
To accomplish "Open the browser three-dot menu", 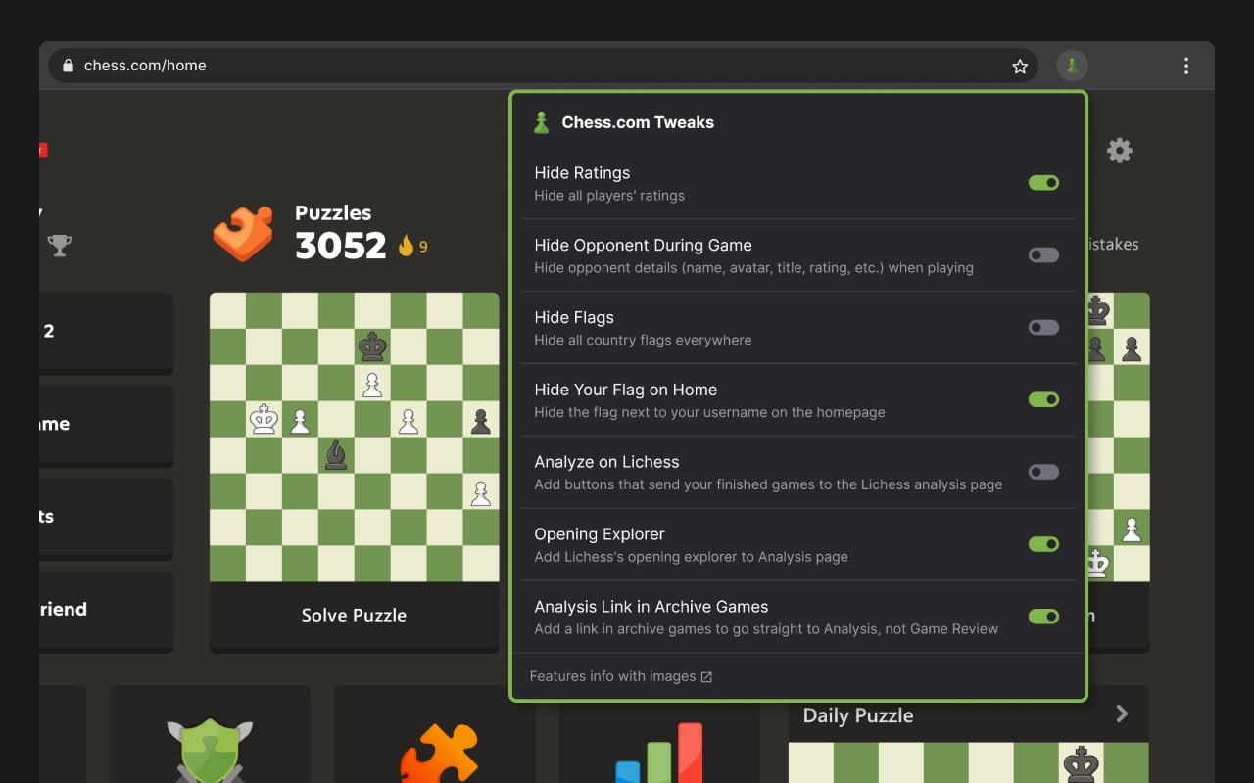I will pos(1186,66).
